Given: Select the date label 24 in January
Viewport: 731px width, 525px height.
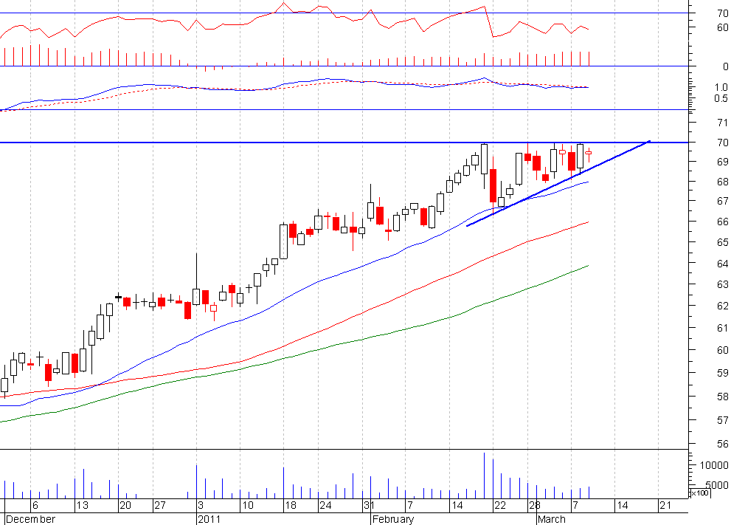Looking at the screenshot, I should pos(325,505).
